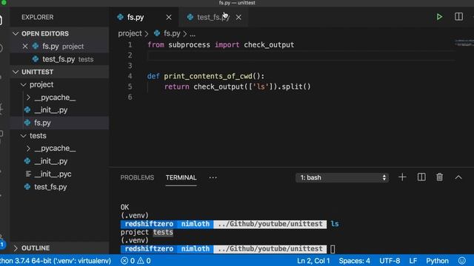Open errors and warnings count in status bar
The height and width of the screenshot is (266, 474).
[136, 261]
